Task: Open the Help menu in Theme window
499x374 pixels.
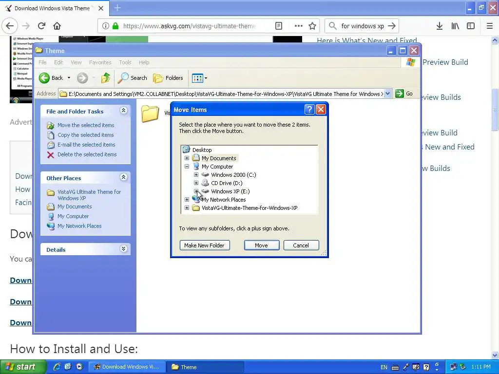Action: point(144,62)
